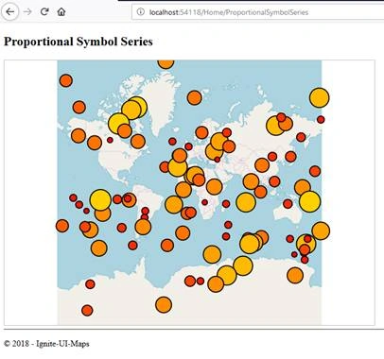Screen dimensions: 384x359
Task: Click the bubble at top-left of map over Alaska region
Action: coord(66,80)
